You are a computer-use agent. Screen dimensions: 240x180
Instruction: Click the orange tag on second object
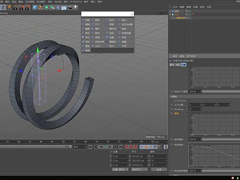193,14
